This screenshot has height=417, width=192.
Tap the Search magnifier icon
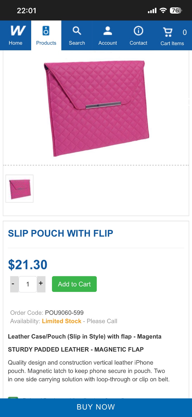77,31
